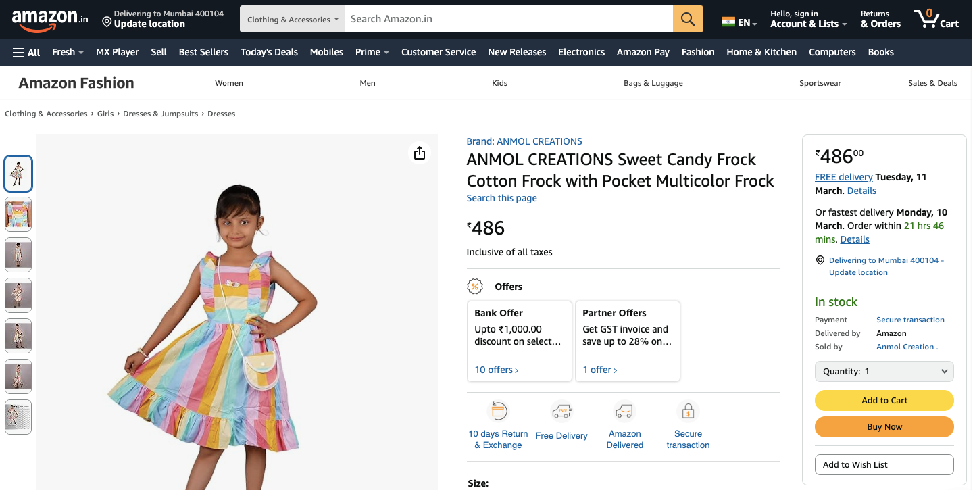Click the Amazon Delivered box icon
This screenshot has width=975, height=490.
624,411
